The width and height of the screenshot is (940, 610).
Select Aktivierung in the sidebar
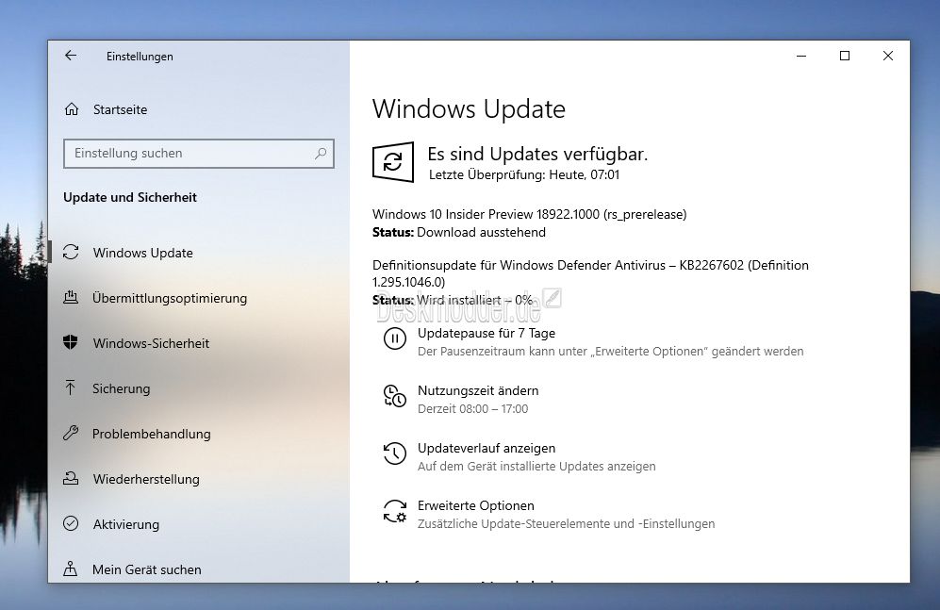click(x=126, y=524)
